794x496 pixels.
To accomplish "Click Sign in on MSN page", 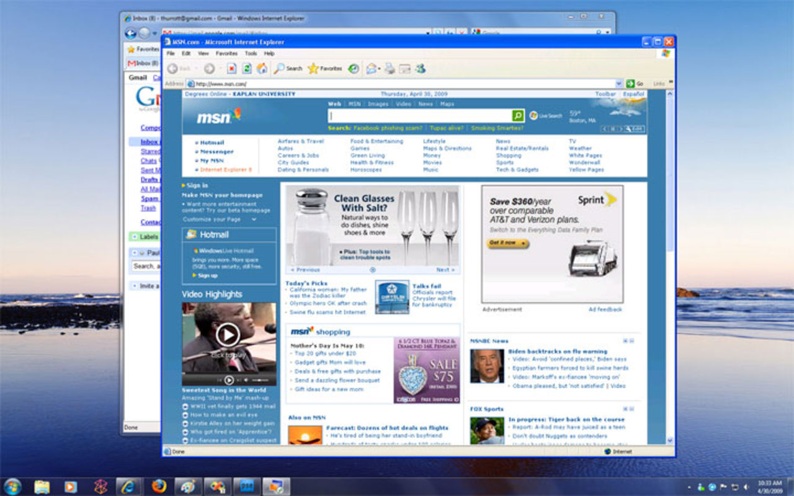I will point(197,185).
